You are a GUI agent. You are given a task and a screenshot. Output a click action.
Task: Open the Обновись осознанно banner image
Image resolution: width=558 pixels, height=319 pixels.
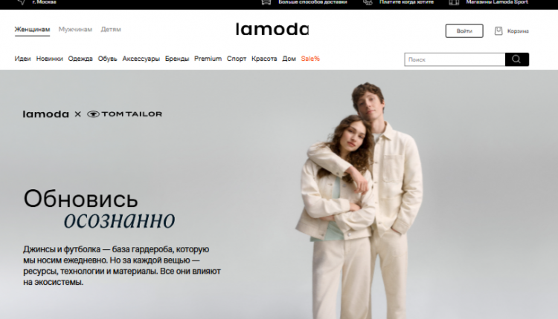click(279, 194)
